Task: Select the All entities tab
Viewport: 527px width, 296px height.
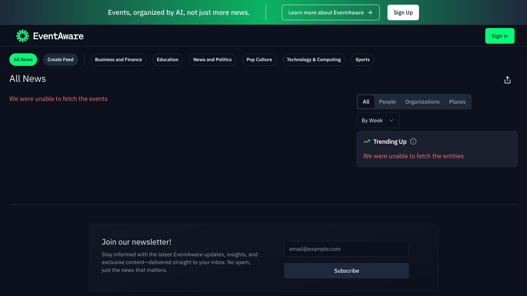Action: pos(366,102)
